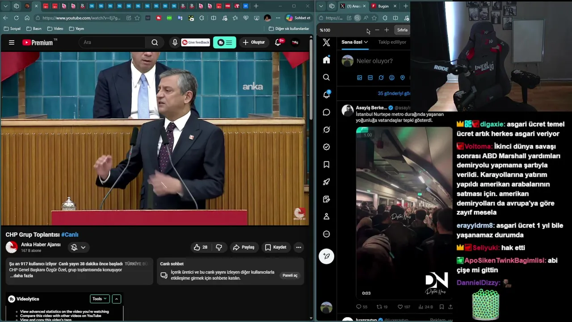The width and height of the screenshot is (572, 322).
Task: Open left browser tab search chevron
Action: pyautogui.click(x=6, y=6)
